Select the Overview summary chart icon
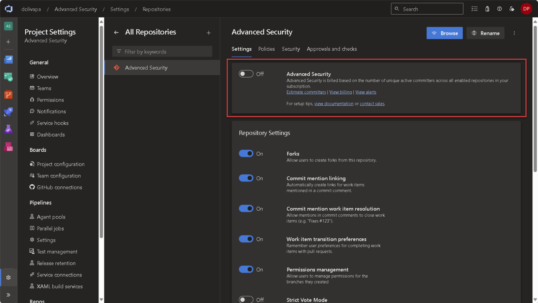The image size is (538, 303). pyautogui.click(x=9, y=59)
